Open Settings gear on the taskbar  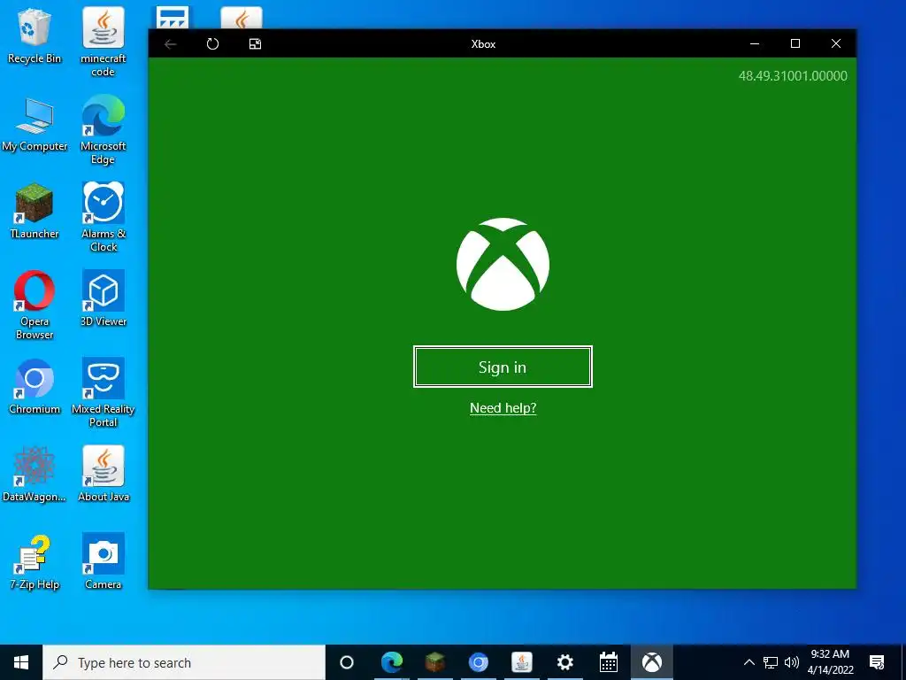click(564, 662)
